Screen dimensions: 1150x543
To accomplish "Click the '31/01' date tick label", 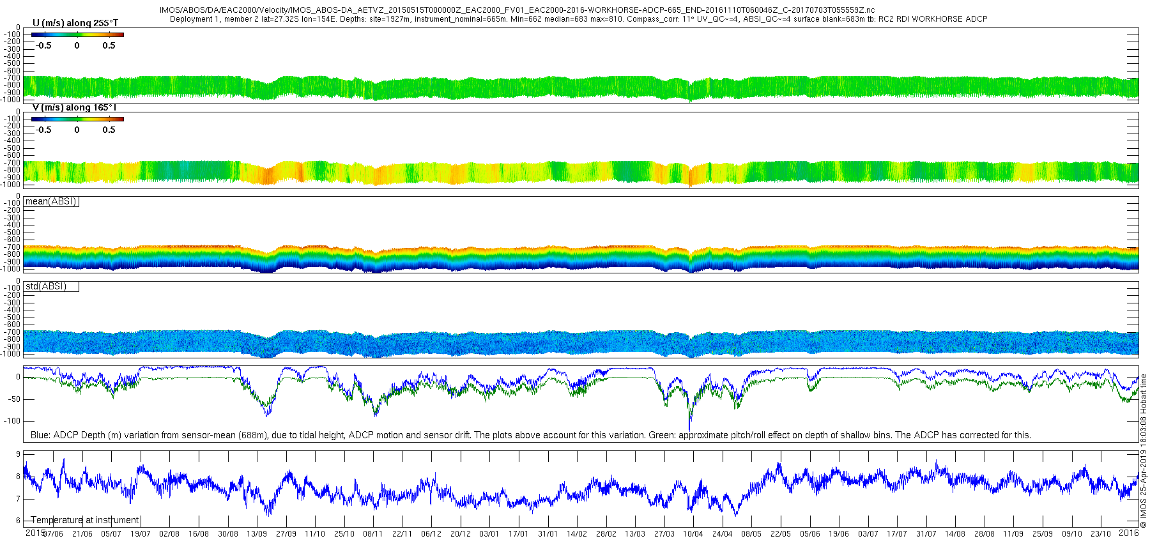I will 548,534.
